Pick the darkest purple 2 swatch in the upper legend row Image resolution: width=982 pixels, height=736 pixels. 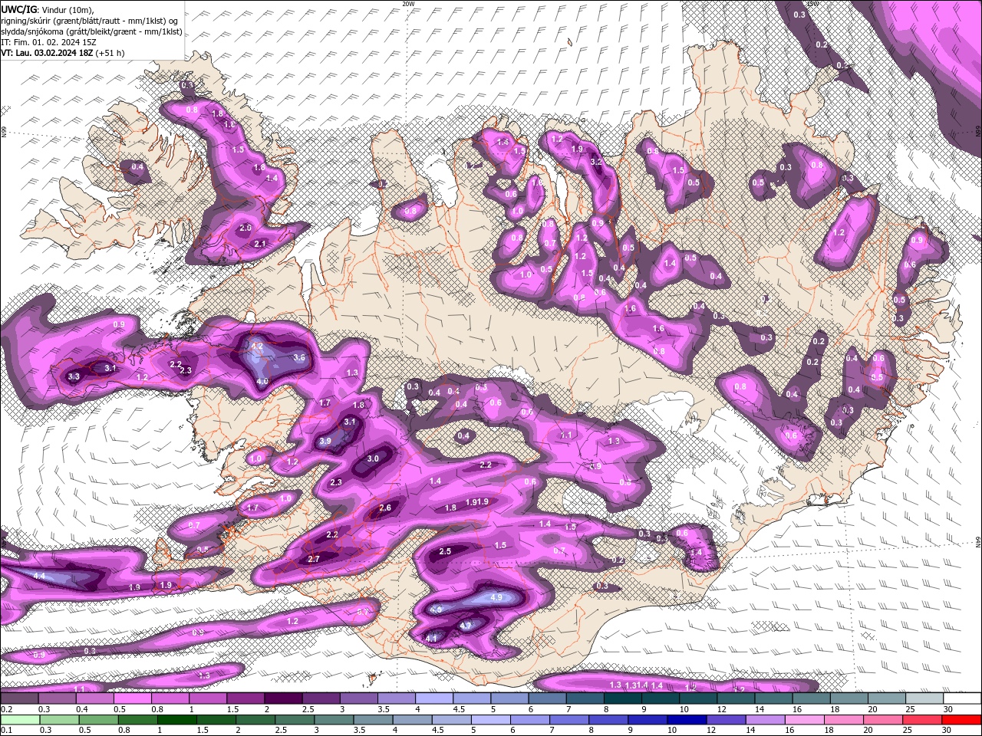(x=283, y=698)
